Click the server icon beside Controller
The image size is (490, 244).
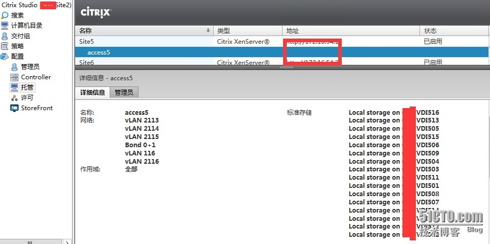(x=14, y=77)
